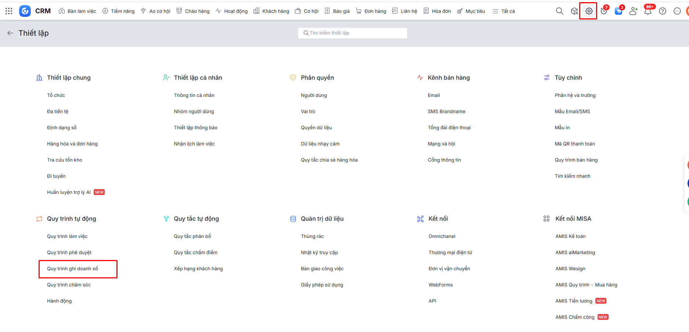Open the reminder clock icon with badge 7
Screen dimensions: 689x332
[x=604, y=11]
